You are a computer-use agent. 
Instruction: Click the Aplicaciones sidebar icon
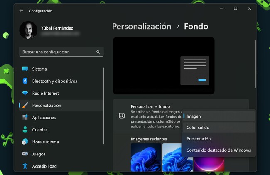click(x=25, y=118)
